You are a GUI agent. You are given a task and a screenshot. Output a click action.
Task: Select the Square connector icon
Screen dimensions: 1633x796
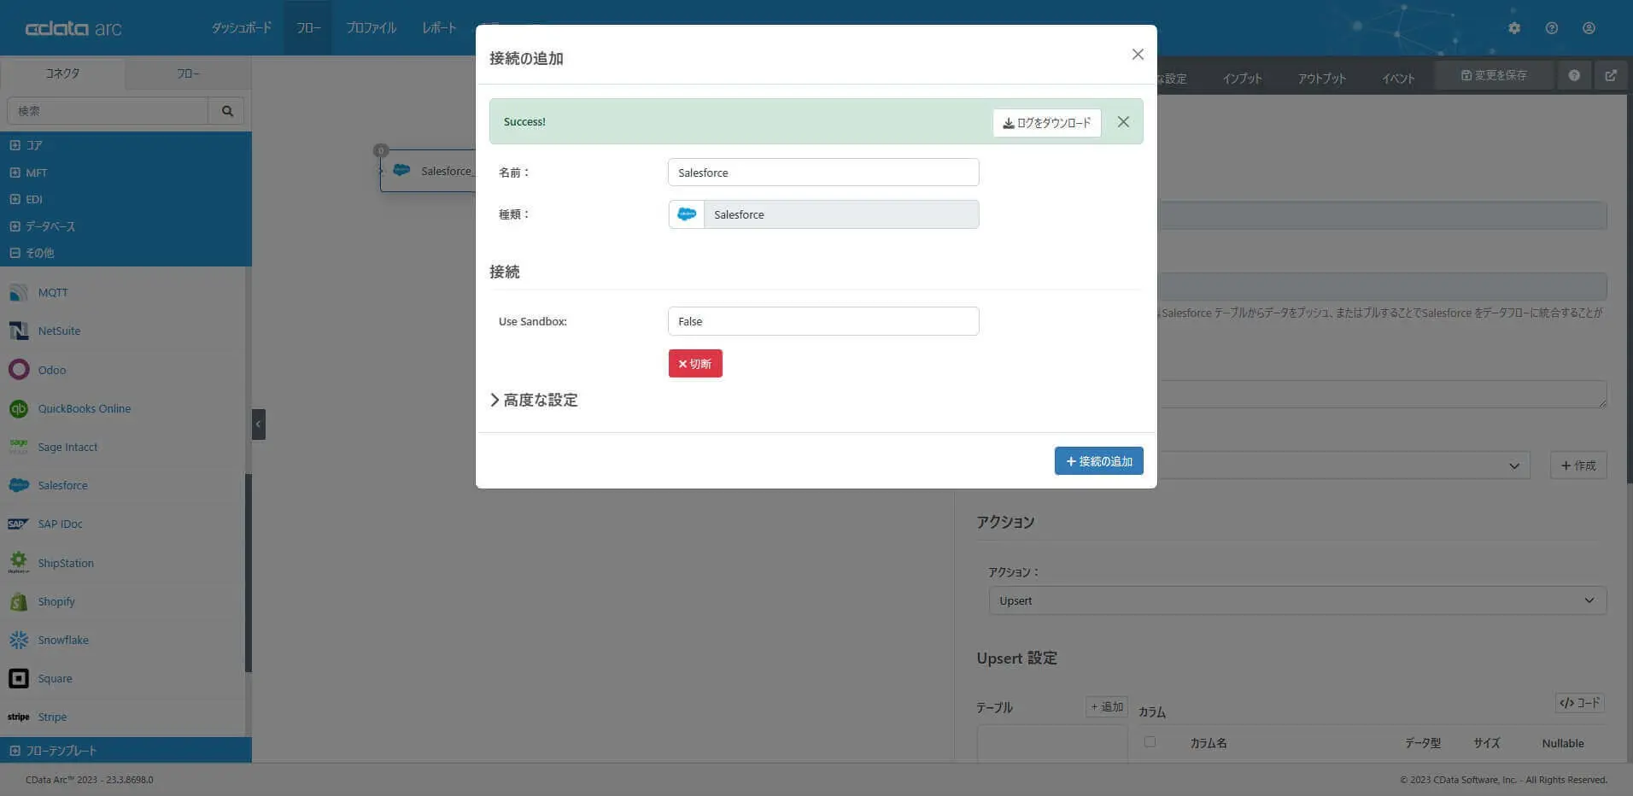pyautogui.click(x=19, y=678)
